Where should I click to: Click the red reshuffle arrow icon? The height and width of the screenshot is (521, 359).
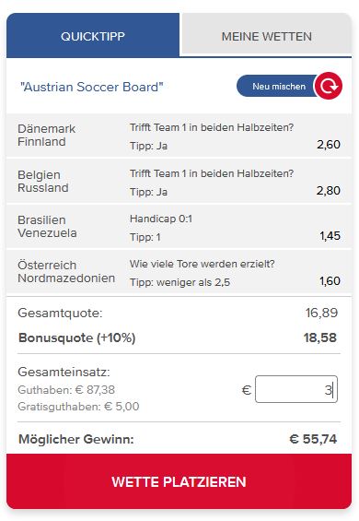coord(328,86)
